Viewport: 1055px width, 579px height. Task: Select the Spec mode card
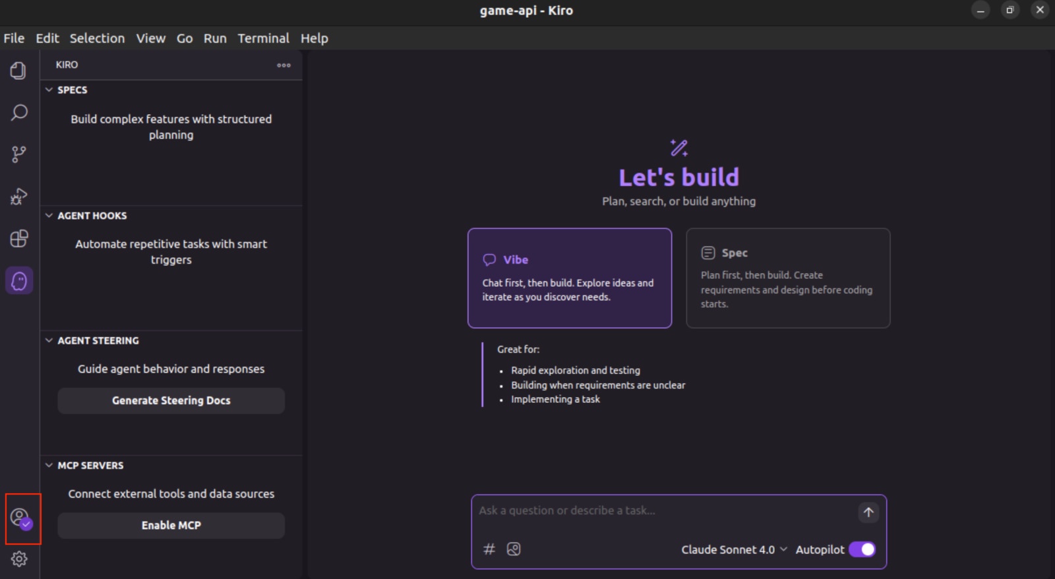(x=788, y=278)
